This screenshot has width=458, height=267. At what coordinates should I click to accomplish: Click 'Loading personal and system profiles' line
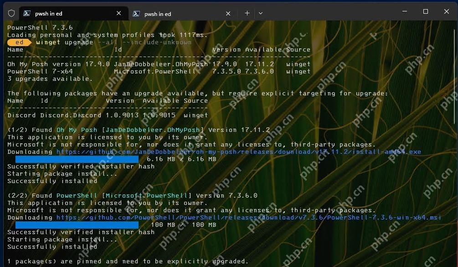tap(108, 35)
